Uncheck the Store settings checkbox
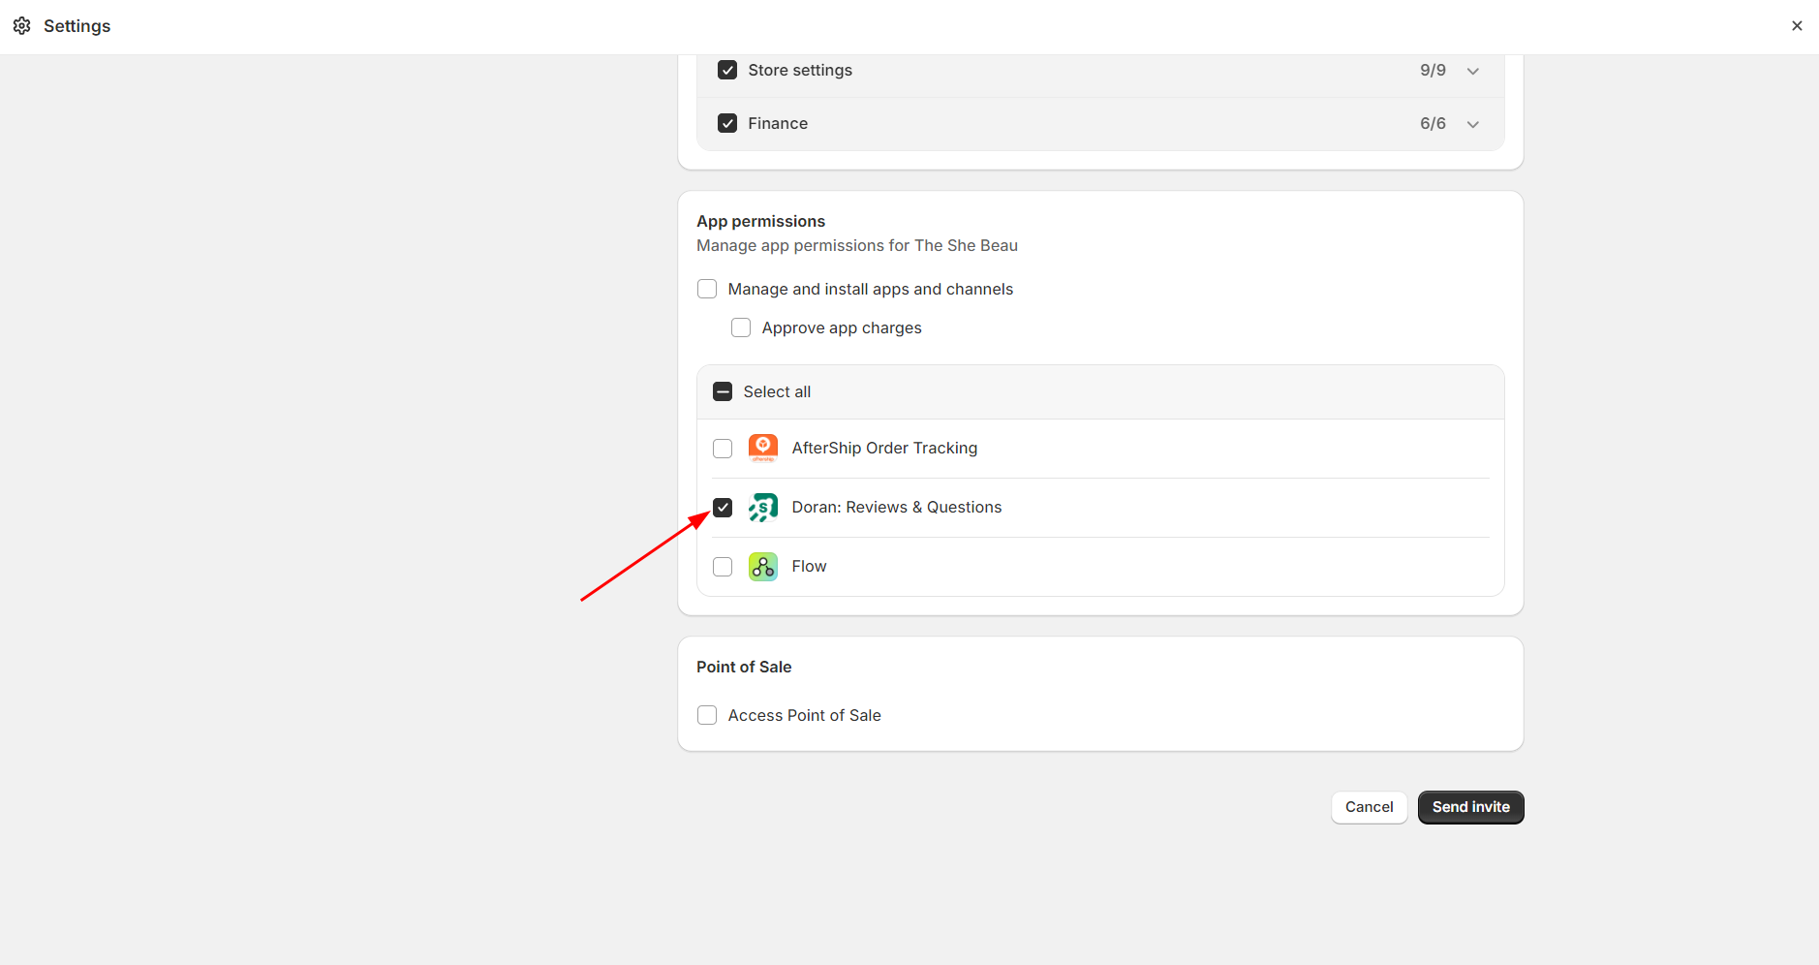Screen dimensions: 1819x965 pyautogui.click(x=727, y=70)
